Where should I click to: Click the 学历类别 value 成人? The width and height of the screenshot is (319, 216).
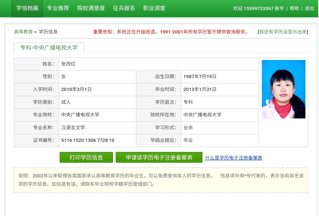pos(66,102)
